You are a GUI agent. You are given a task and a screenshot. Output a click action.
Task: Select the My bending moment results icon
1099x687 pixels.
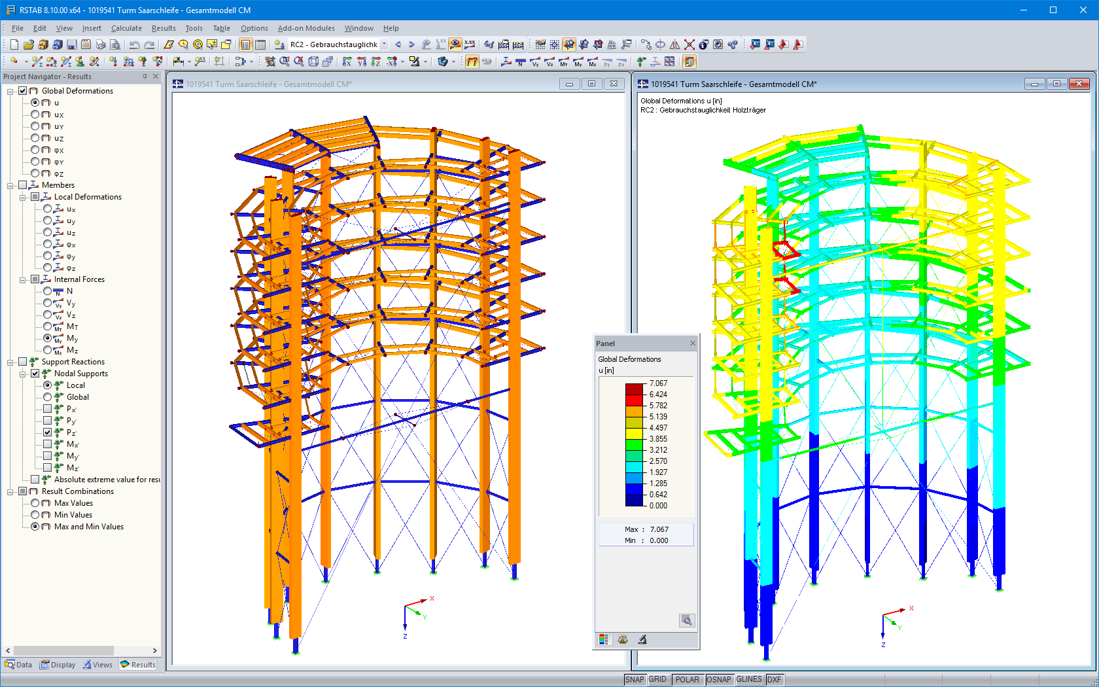578,62
